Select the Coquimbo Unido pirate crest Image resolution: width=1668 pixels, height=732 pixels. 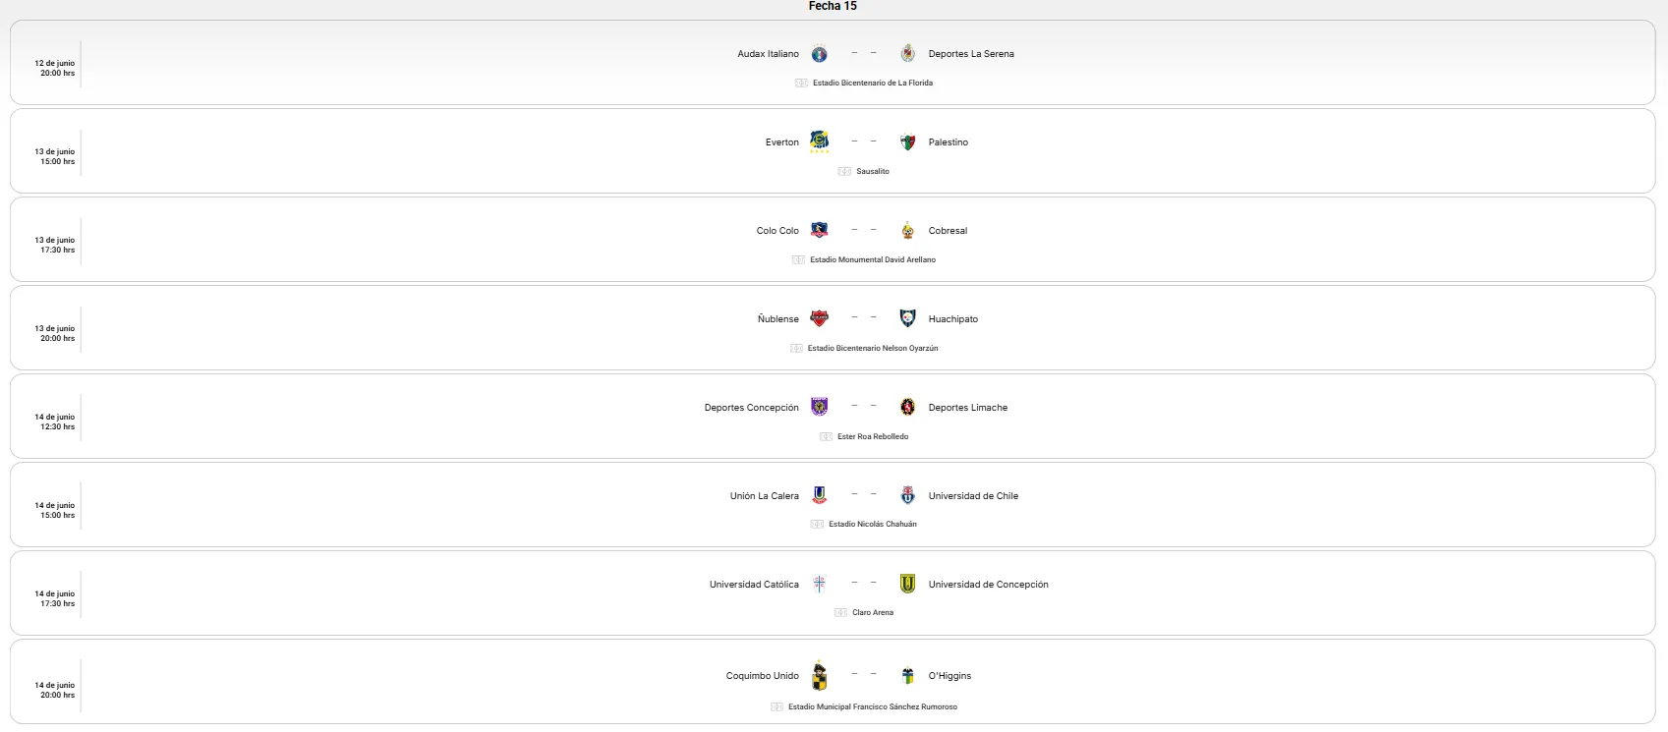[x=819, y=675]
